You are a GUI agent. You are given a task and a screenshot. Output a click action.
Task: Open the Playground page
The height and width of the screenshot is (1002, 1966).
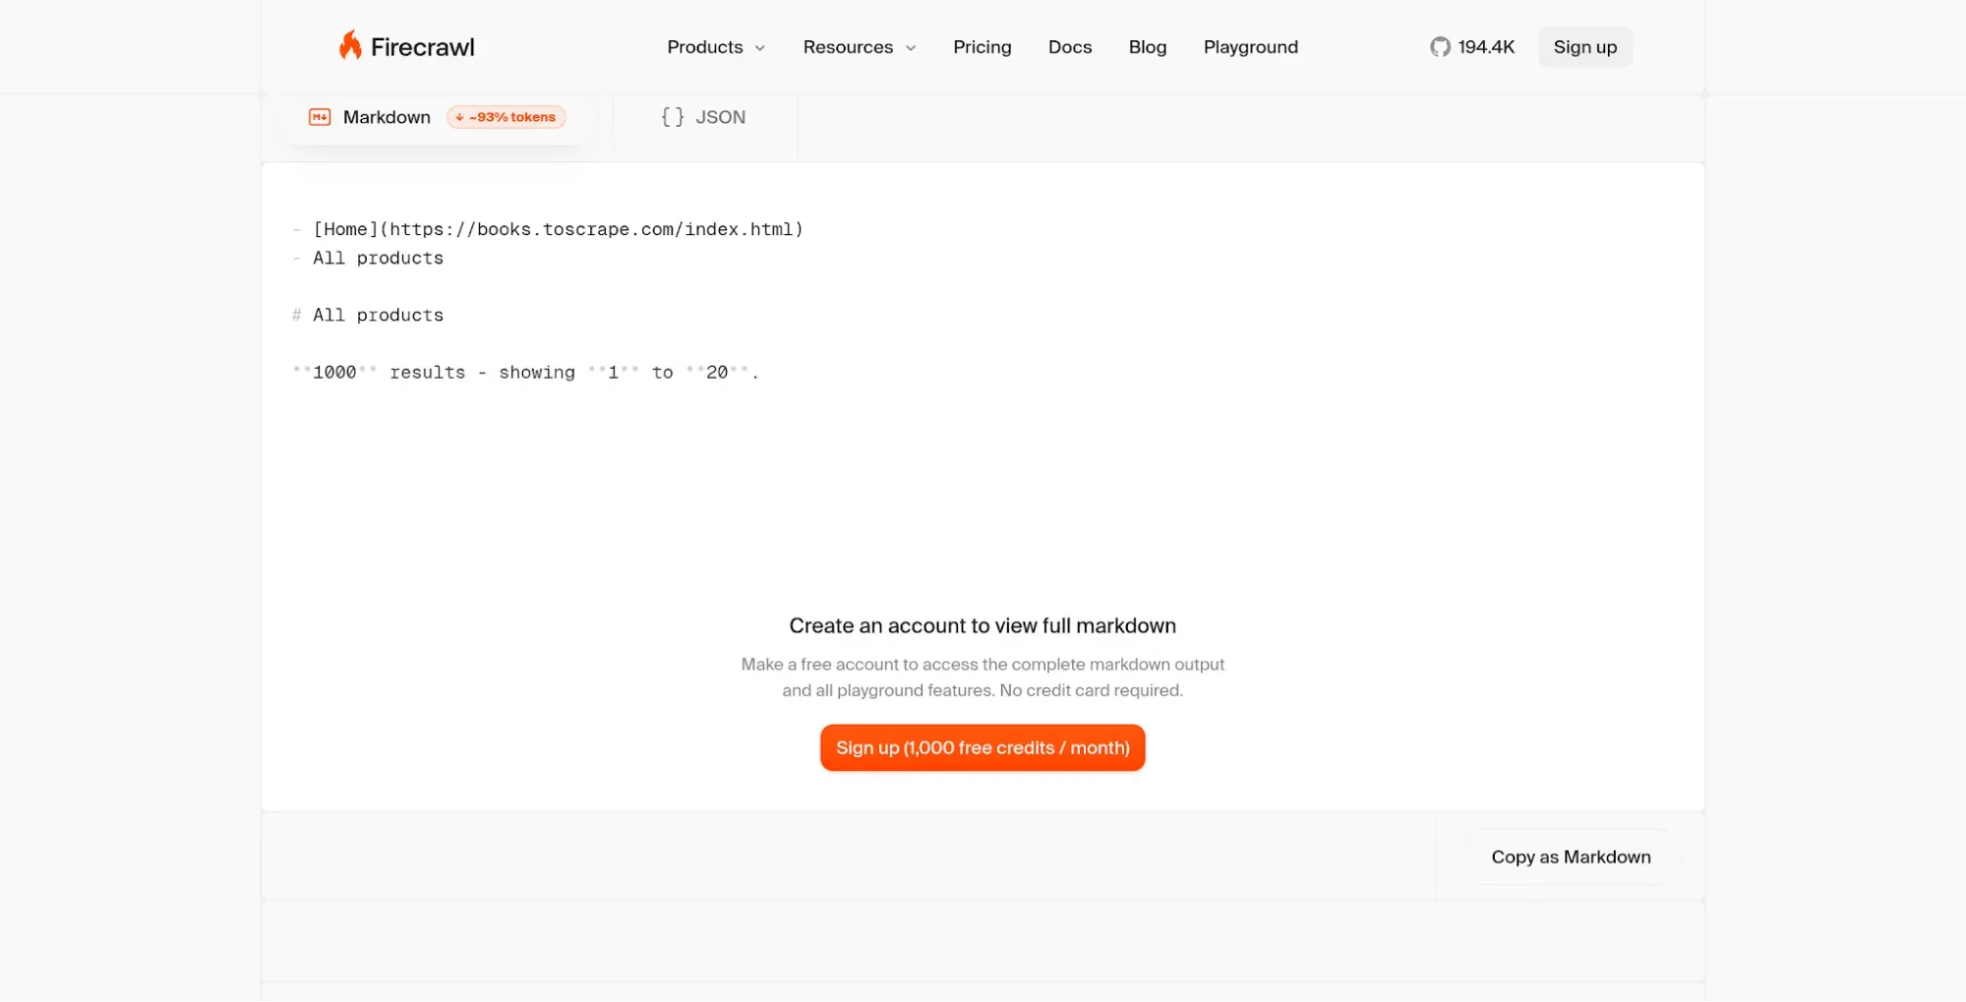pyautogui.click(x=1250, y=47)
